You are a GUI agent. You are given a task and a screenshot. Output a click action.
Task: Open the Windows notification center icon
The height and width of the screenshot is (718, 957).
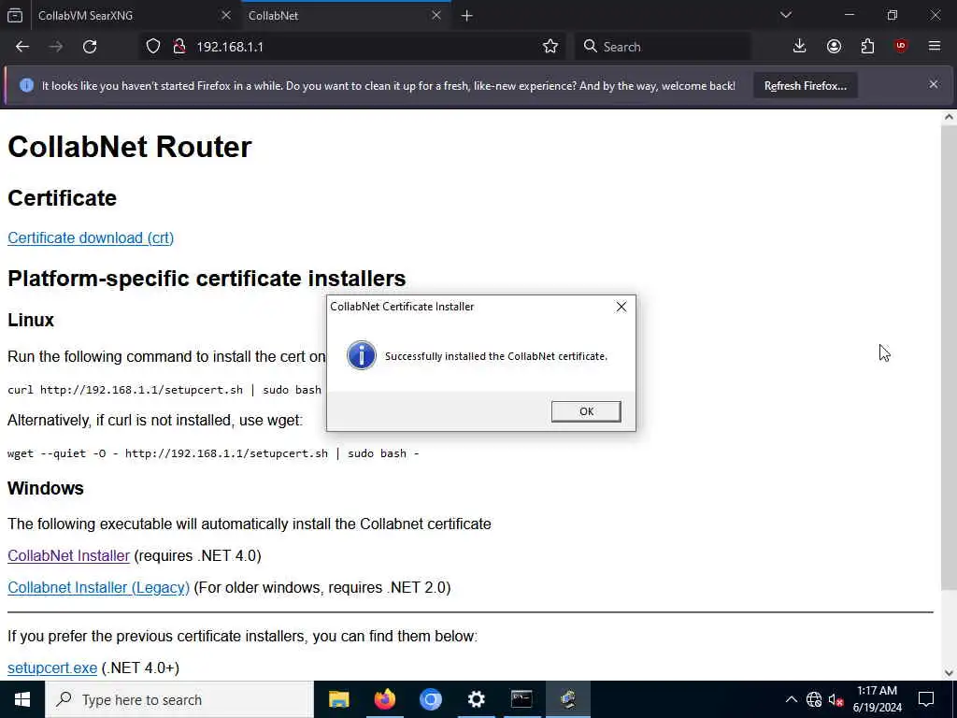(x=926, y=699)
